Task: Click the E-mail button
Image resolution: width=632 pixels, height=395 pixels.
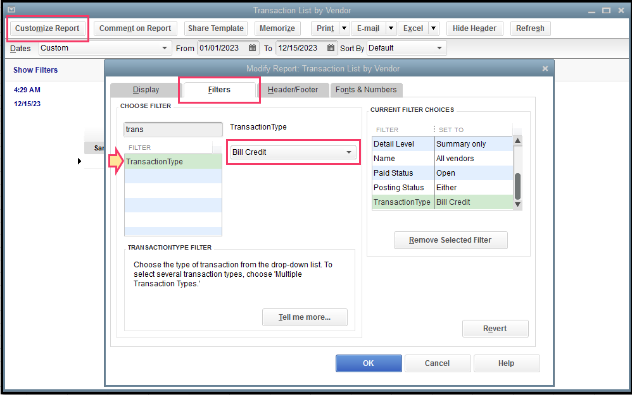Action: [368, 28]
